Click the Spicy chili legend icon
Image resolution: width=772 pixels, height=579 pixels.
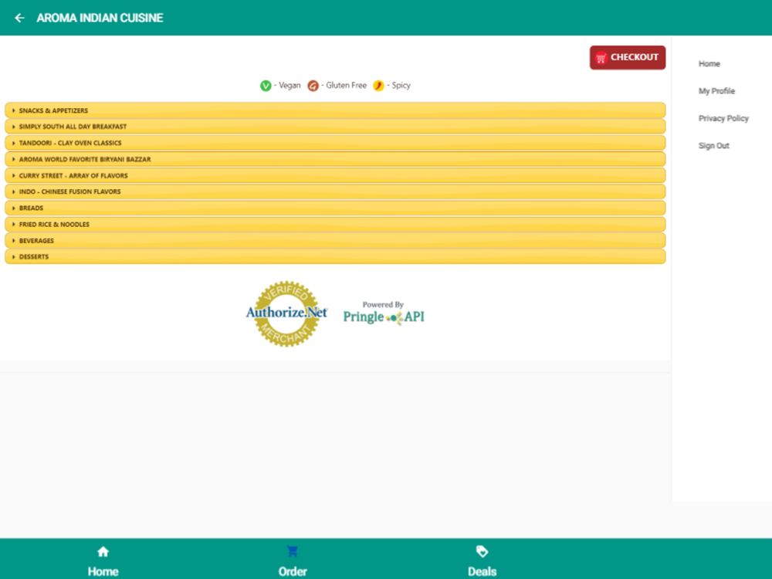[378, 86]
